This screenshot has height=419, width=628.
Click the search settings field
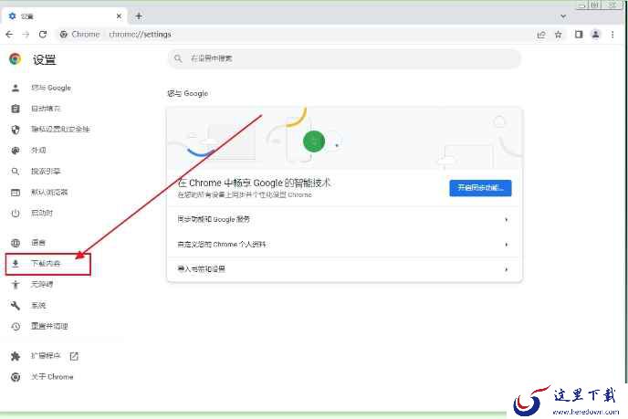(x=344, y=58)
